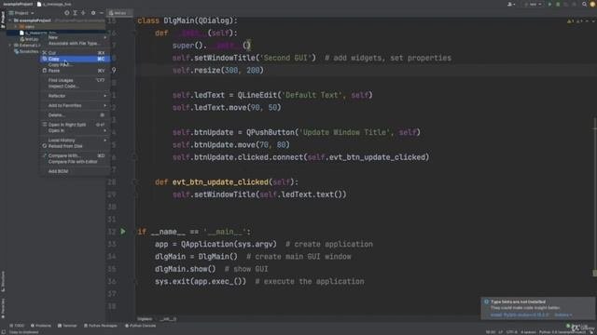
Task: Switch to the open editor file tab
Action: coord(119,13)
